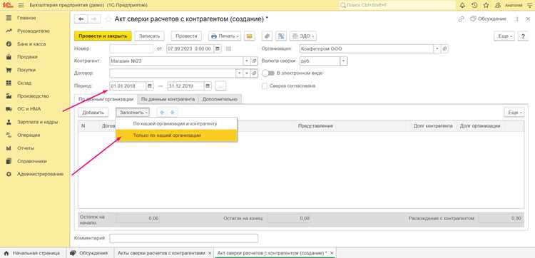Open the history clock icon
Image resolution: width=535 pixels, height=258 pixels.
point(474,6)
